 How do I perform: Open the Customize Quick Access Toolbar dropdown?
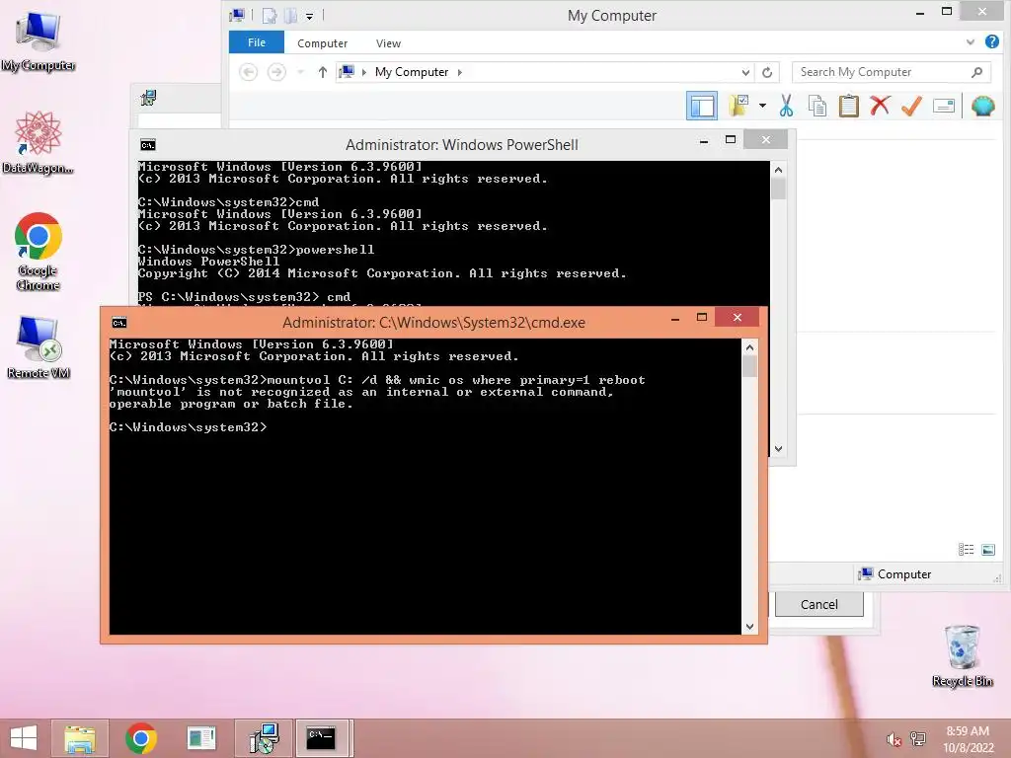coord(309,16)
